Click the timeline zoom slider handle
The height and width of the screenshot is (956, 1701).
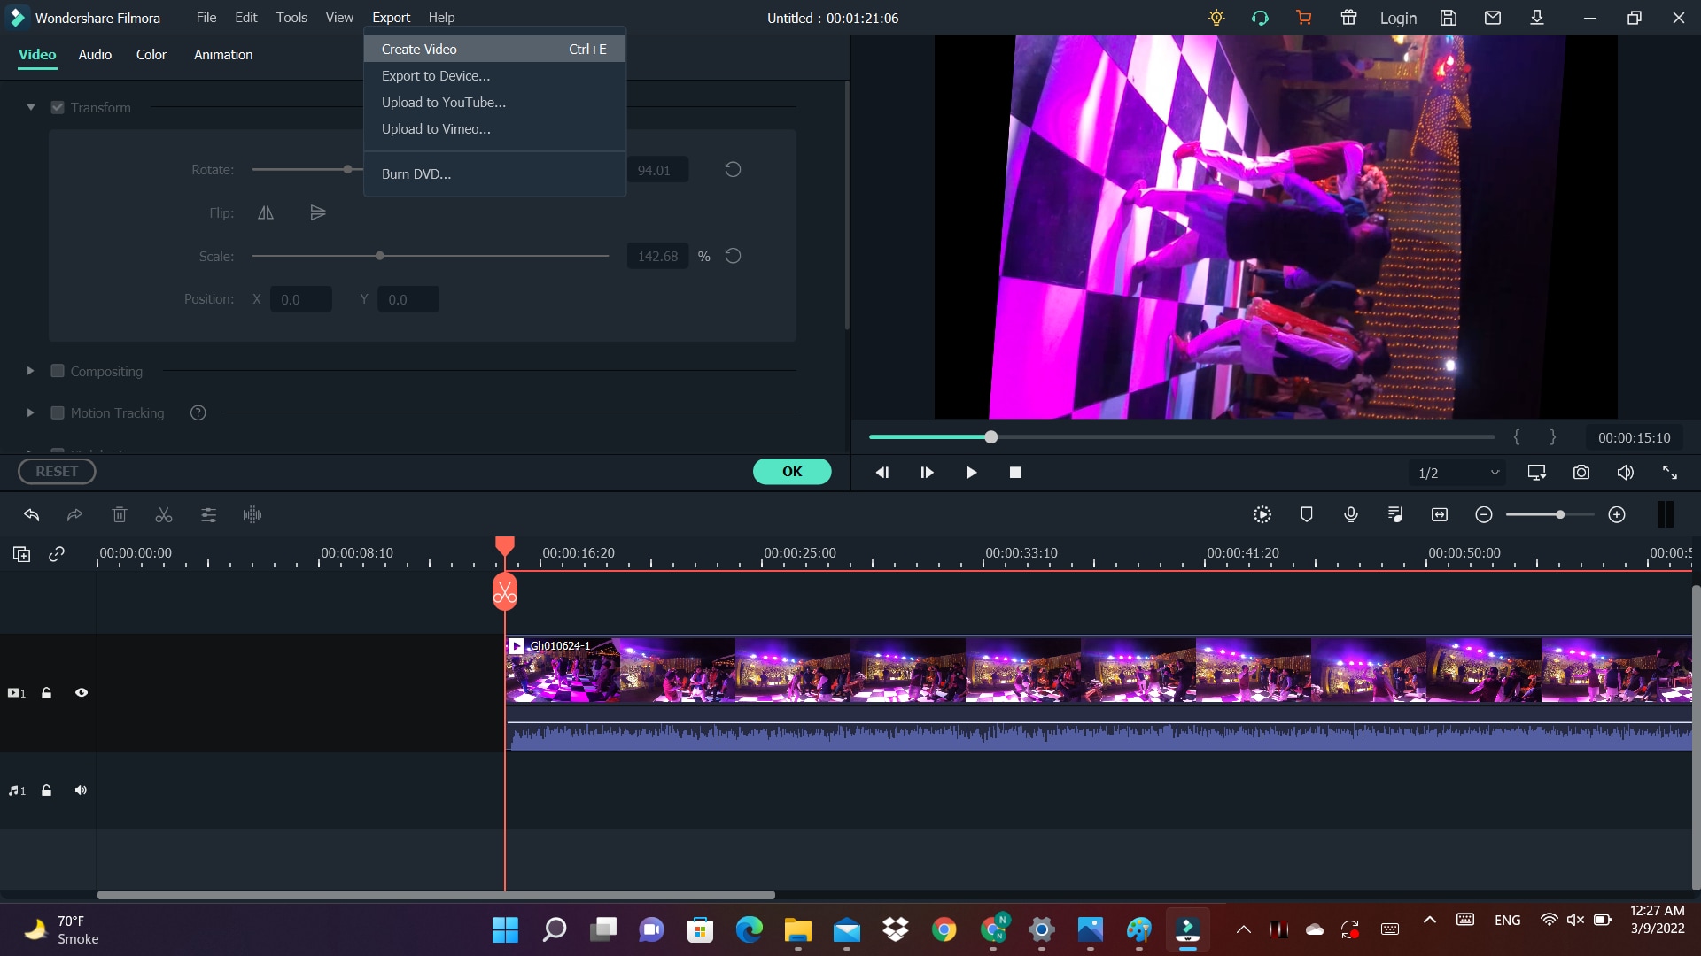pyautogui.click(x=1560, y=514)
